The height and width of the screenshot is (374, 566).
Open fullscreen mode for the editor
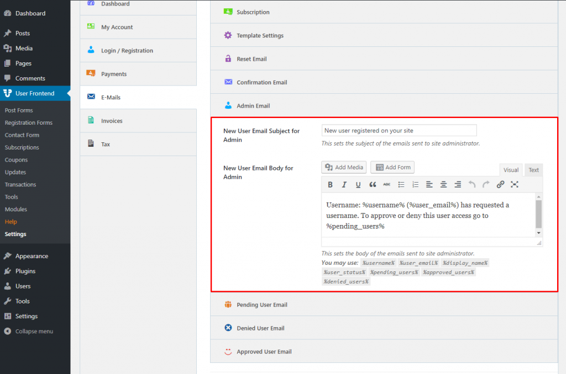514,184
